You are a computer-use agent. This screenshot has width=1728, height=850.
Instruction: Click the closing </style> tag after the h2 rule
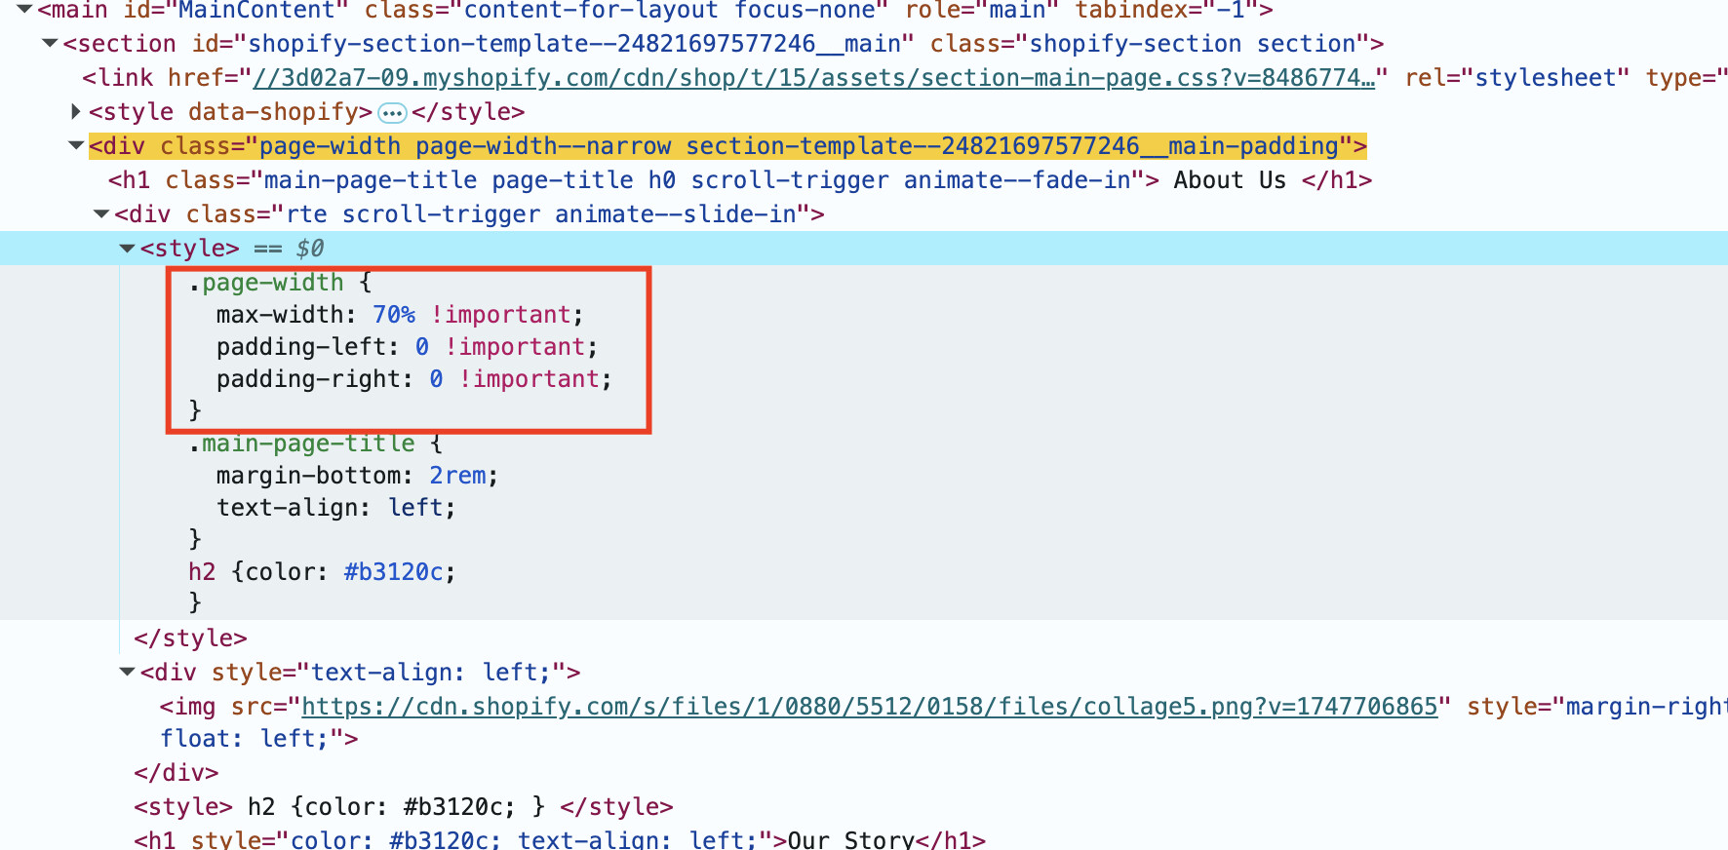coord(190,638)
